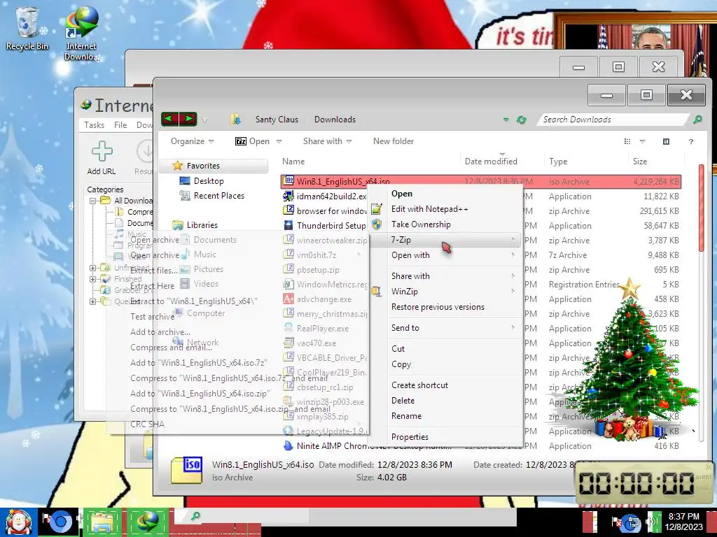717x537 pixels.
Task: Click the blue circle taskbar icon
Action: 60,522
